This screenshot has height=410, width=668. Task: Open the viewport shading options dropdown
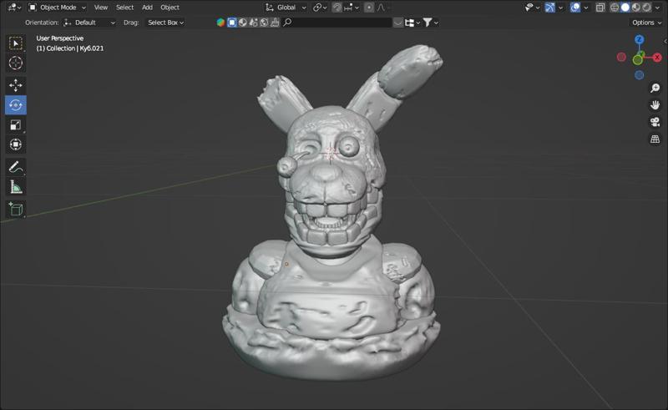(657, 8)
